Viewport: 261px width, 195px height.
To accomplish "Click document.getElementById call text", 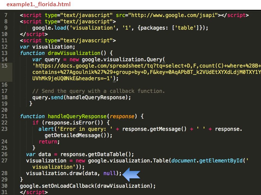I will (207, 161).
